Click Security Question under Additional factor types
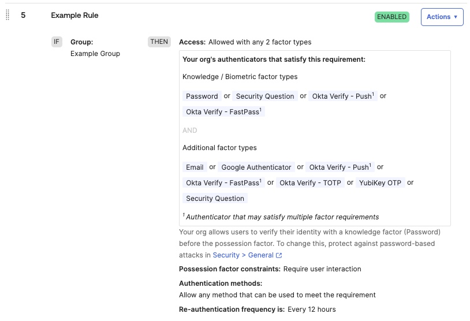470x321 pixels. coord(215,199)
